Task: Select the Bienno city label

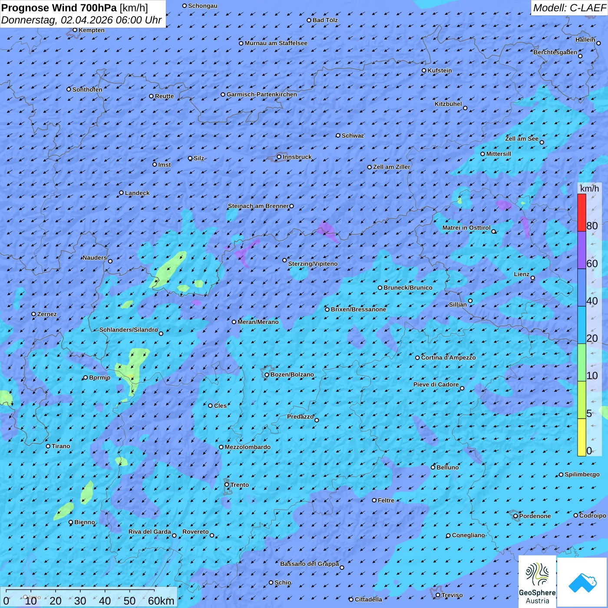Action: (x=84, y=522)
